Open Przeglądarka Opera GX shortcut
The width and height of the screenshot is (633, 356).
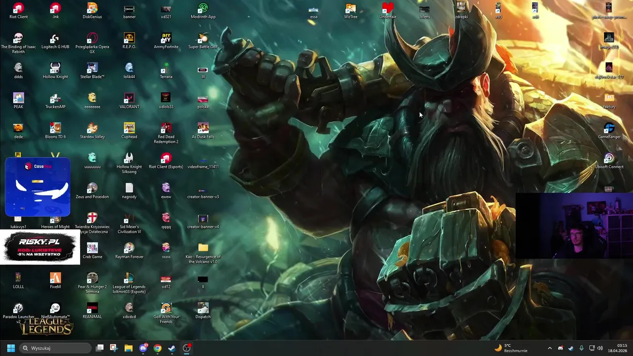tap(92, 44)
